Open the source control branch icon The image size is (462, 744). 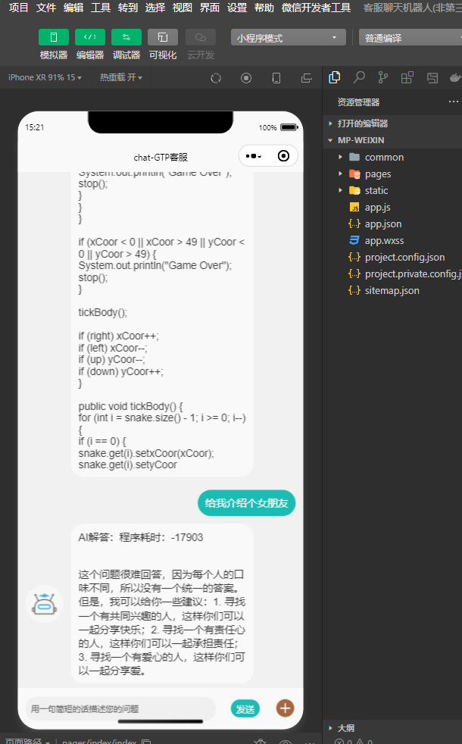coord(382,77)
